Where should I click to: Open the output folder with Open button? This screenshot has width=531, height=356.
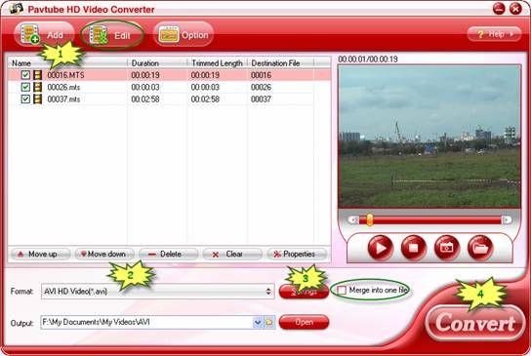(x=304, y=322)
